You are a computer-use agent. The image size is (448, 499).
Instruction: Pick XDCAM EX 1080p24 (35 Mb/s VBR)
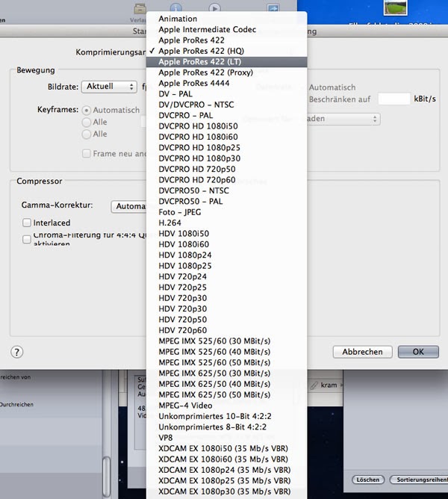click(226, 470)
